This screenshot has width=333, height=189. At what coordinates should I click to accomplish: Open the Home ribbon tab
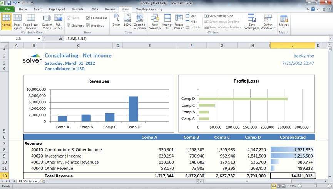click(23, 9)
